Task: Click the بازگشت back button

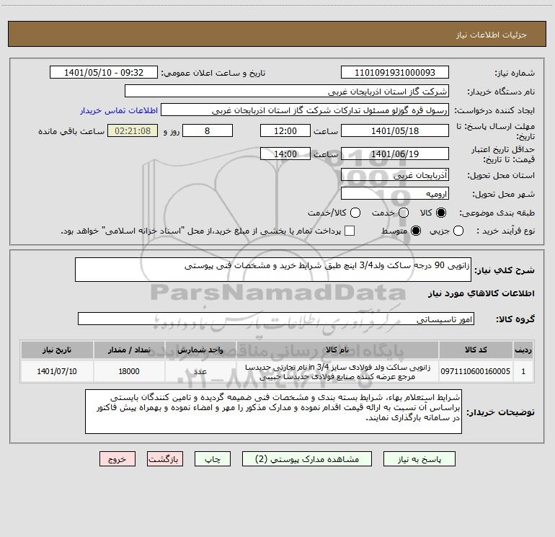Action: click(165, 459)
